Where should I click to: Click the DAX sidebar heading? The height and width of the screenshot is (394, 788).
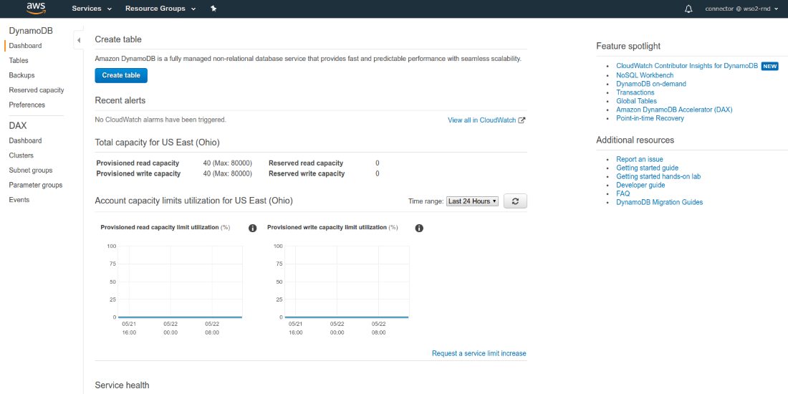[18, 125]
